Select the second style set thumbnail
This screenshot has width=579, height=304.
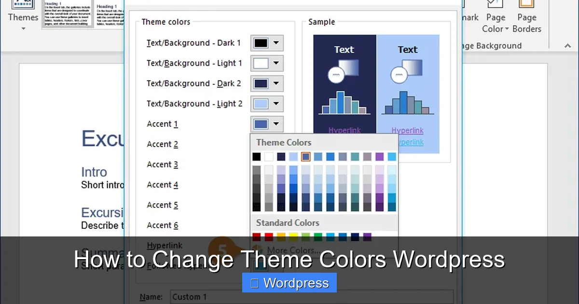[x=109, y=14]
